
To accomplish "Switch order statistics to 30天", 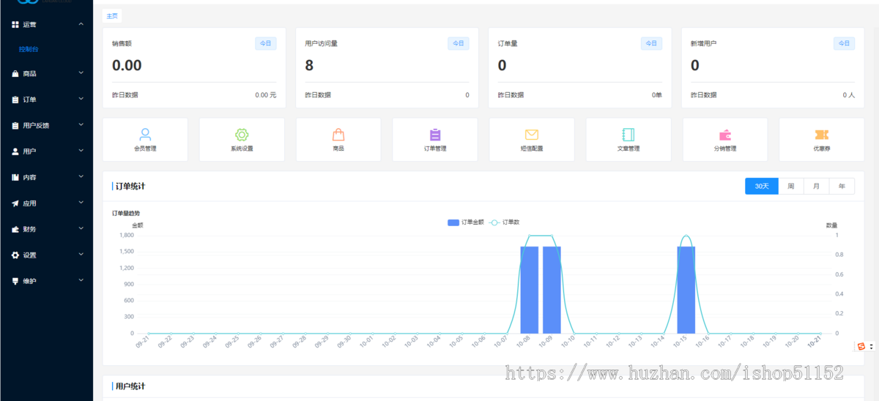I will [762, 186].
